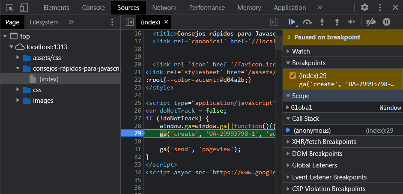Open the Elements tab

[x=56, y=8]
